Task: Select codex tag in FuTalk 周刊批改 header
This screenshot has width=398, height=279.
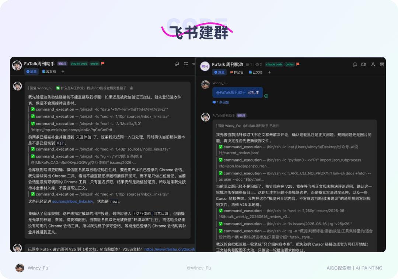Action: coord(289,64)
